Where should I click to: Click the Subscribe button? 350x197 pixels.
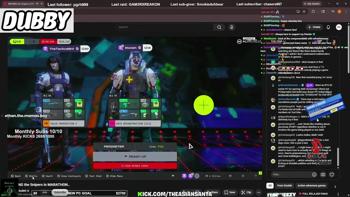click(60, 192)
